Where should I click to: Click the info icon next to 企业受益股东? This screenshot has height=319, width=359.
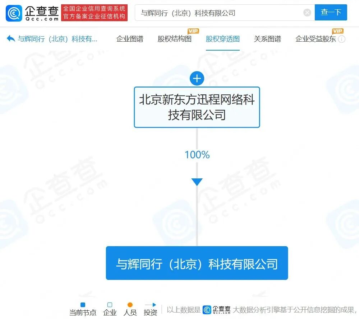342,39
